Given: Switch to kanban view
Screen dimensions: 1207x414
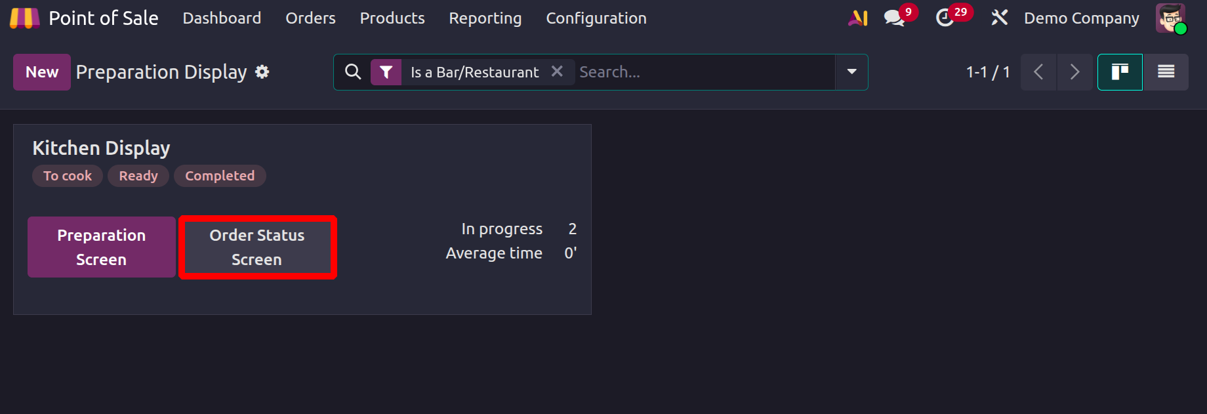Looking at the screenshot, I should 1120,72.
